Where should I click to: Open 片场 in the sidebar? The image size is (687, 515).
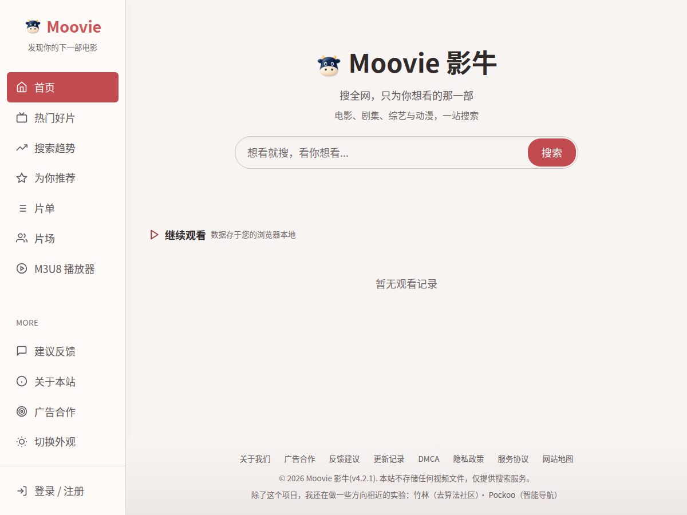pyautogui.click(x=62, y=239)
